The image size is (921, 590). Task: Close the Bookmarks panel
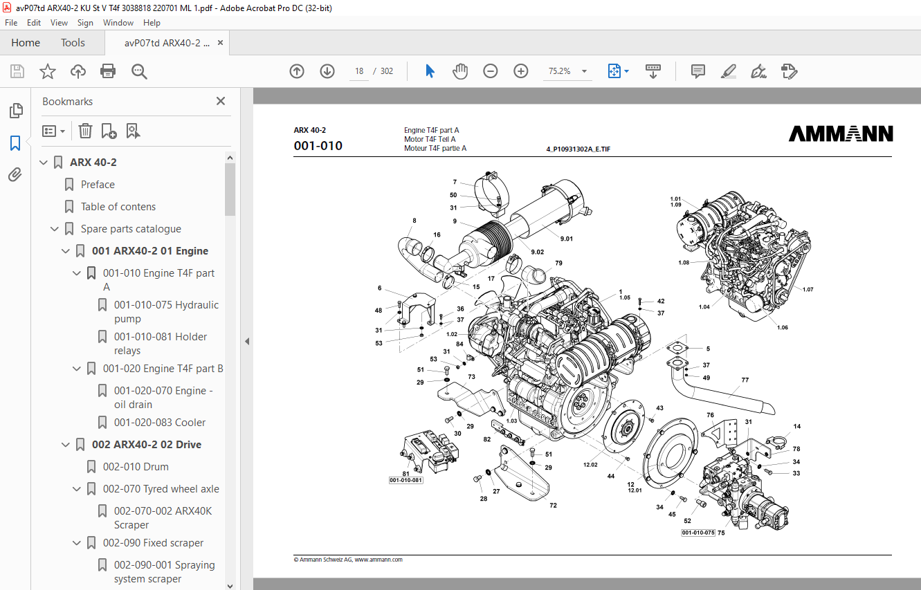[221, 101]
